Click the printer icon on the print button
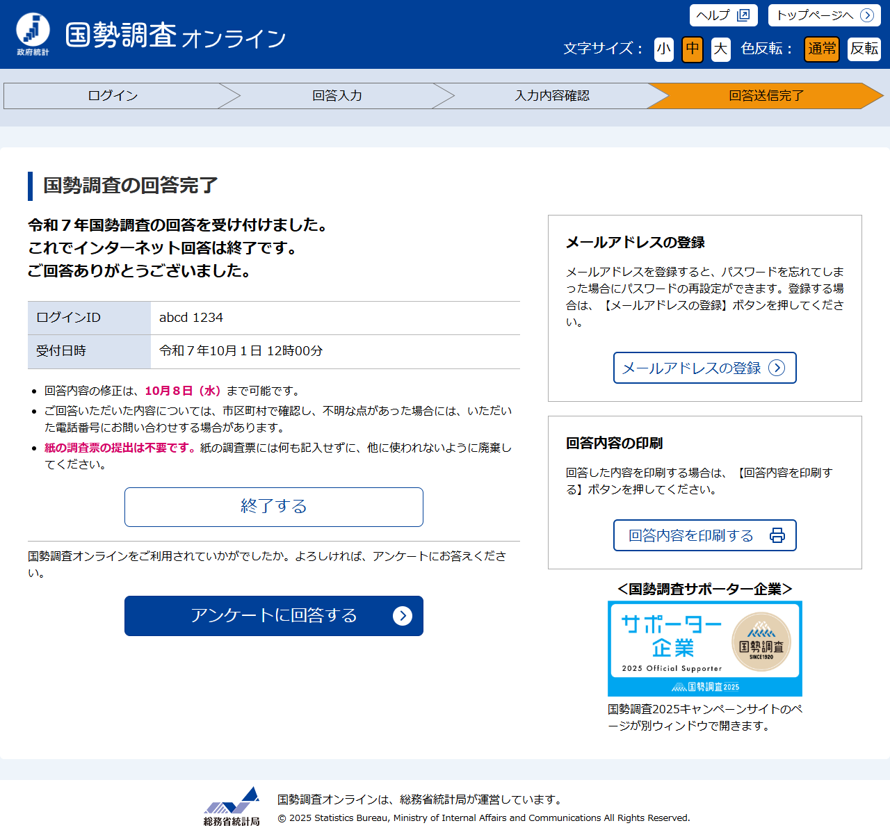 click(777, 535)
